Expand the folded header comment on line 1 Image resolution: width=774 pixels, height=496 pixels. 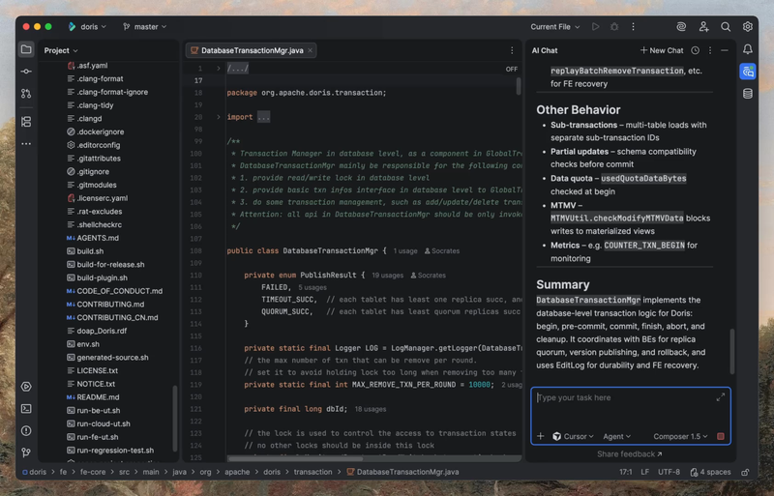click(219, 68)
